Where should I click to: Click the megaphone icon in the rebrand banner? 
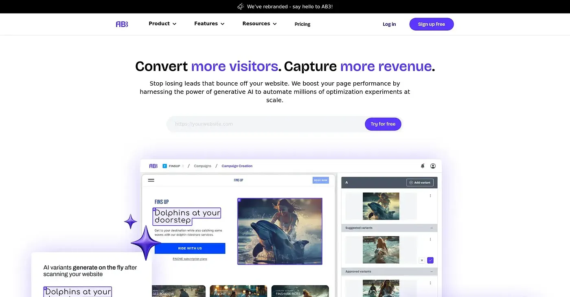(x=241, y=7)
